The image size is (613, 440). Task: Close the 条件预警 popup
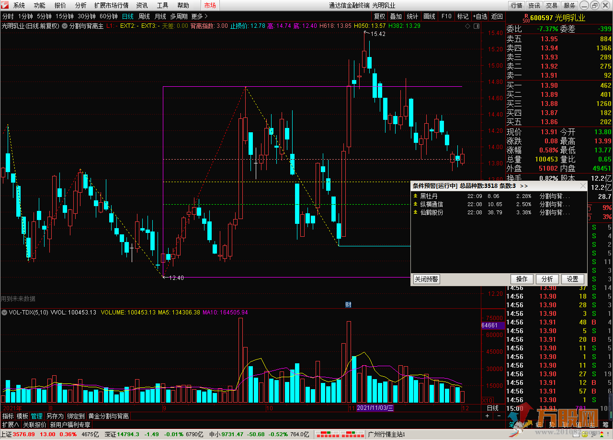tap(582, 186)
